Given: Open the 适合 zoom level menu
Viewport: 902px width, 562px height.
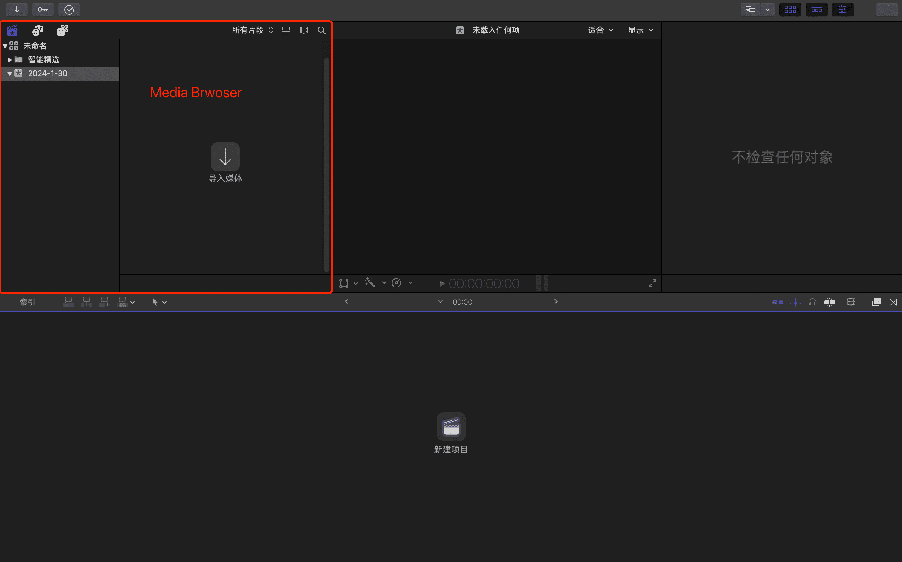Looking at the screenshot, I should [600, 30].
